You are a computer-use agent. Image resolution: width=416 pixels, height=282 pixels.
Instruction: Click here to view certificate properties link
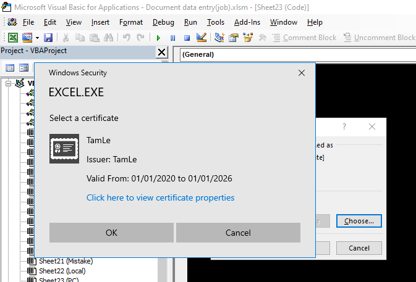(160, 197)
